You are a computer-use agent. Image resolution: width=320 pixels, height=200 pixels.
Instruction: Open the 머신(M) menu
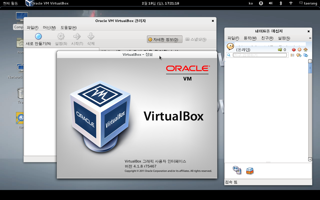(49, 27)
